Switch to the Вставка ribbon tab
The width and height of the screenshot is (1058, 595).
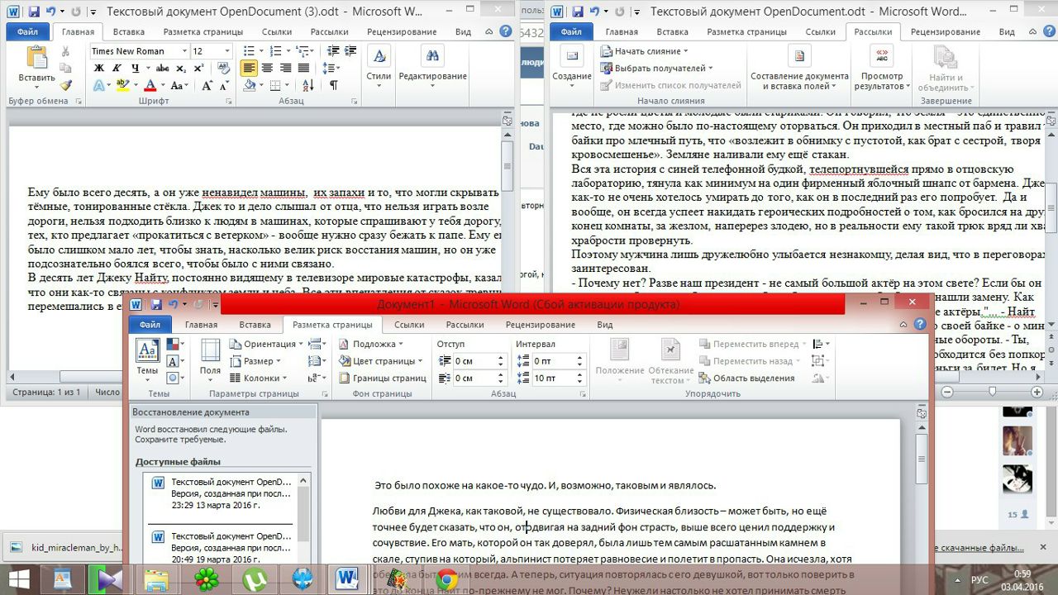(255, 324)
